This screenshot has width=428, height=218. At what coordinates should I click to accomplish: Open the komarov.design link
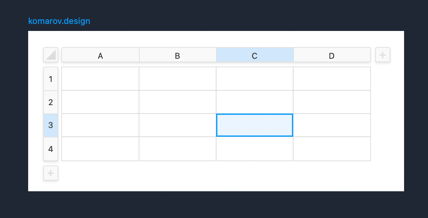59,21
